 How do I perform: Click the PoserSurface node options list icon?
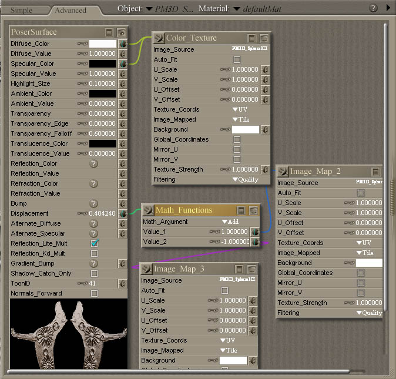point(109,32)
